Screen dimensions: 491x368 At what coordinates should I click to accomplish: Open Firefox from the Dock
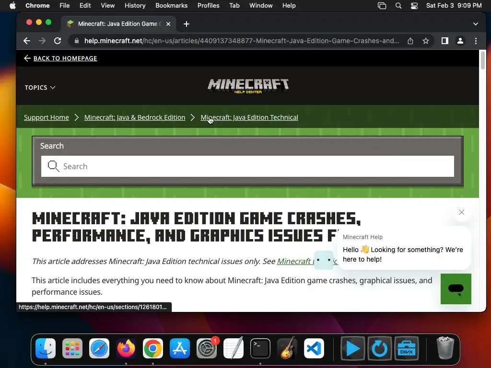coord(126,348)
